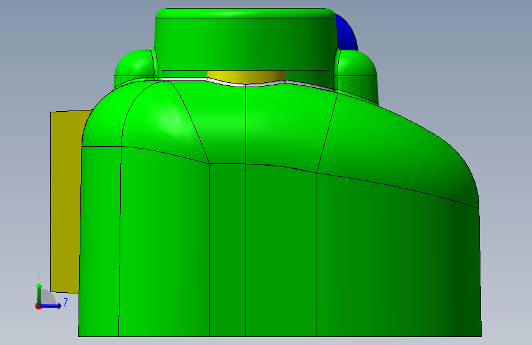The image size is (532, 345).
Task: Click the "Y" axis label
Action: pos(39,276)
